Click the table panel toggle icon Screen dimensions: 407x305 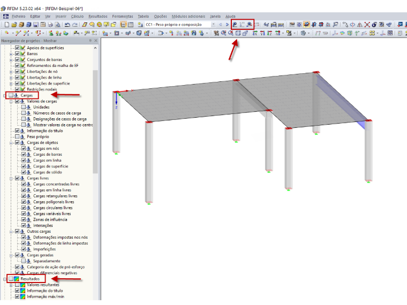(x=131, y=25)
